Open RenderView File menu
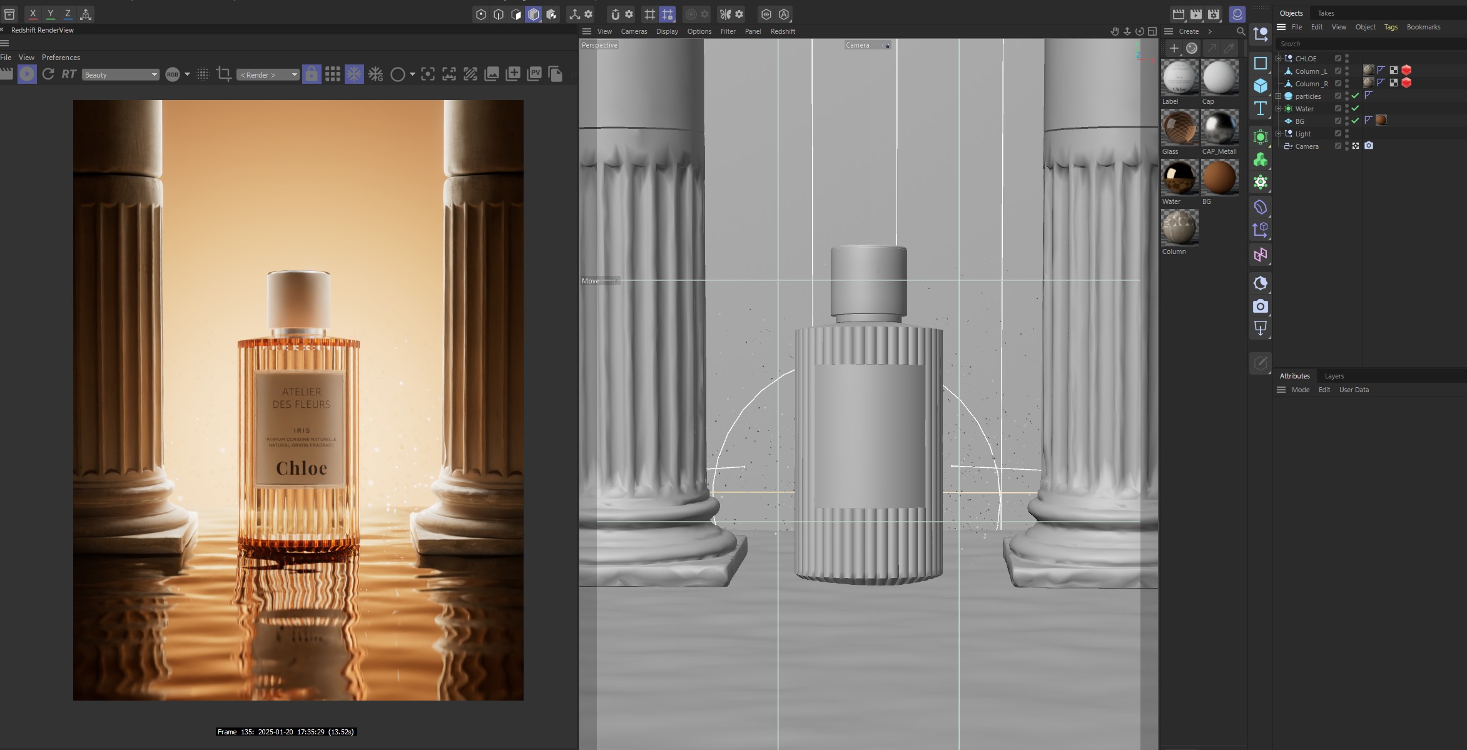 [x=6, y=57]
